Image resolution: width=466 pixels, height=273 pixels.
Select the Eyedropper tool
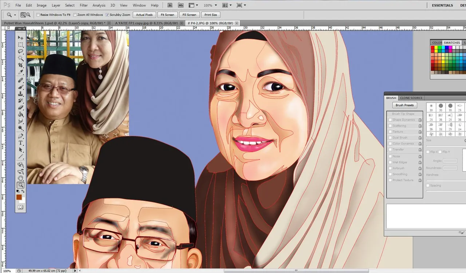pos(20,72)
